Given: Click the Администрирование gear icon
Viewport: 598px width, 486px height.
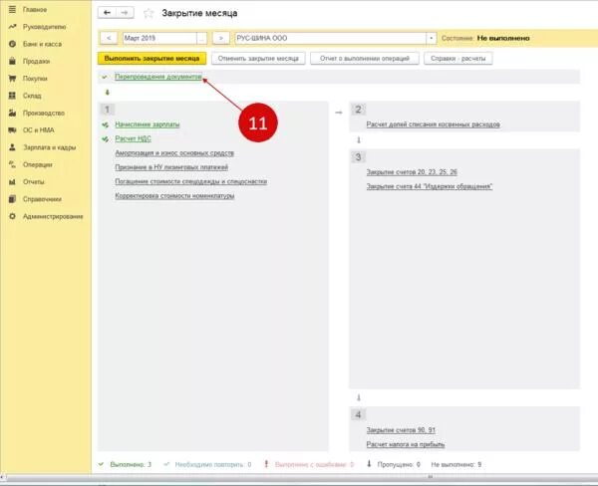Looking at the screenshot, I should (12, 216).
